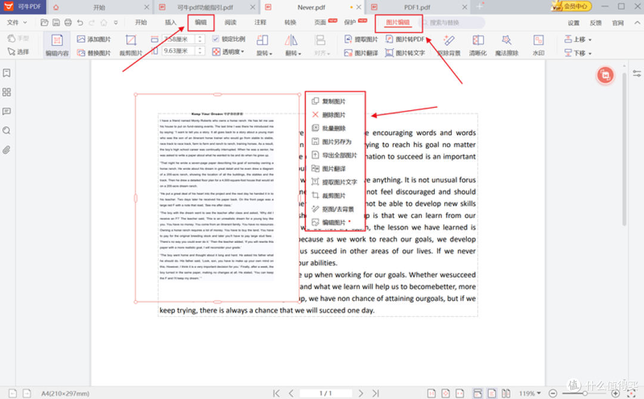Open the 旋转 (rotate) dropdown
This screenshot has height=399, width=644.
pyautogui.click(x=264, y=45)
